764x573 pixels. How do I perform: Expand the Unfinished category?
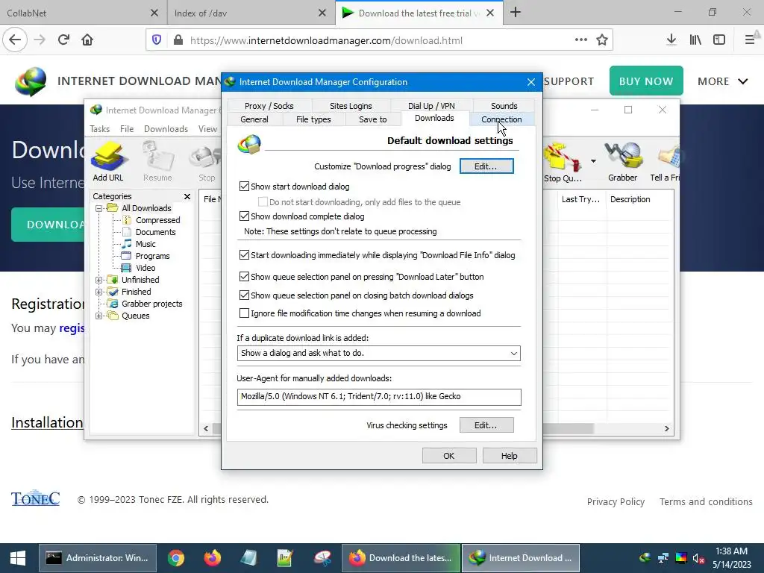click(99, 280)
